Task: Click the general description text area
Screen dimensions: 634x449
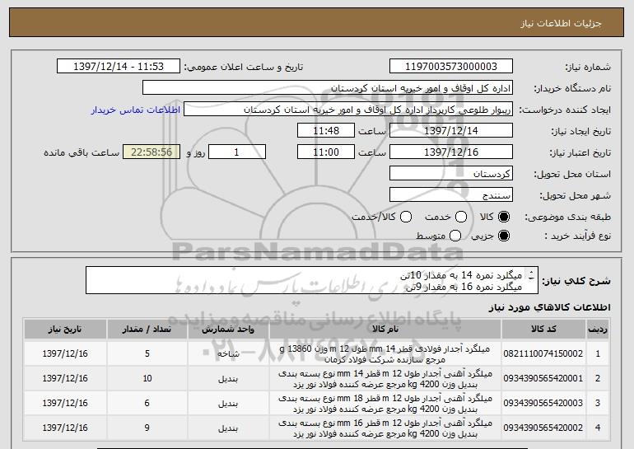Action: [x=312, y=280]
